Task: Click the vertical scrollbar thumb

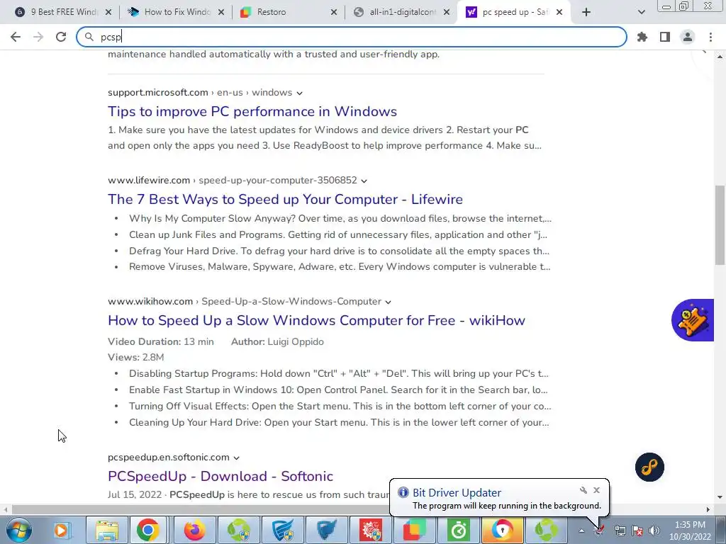Action: click(720, 225)
